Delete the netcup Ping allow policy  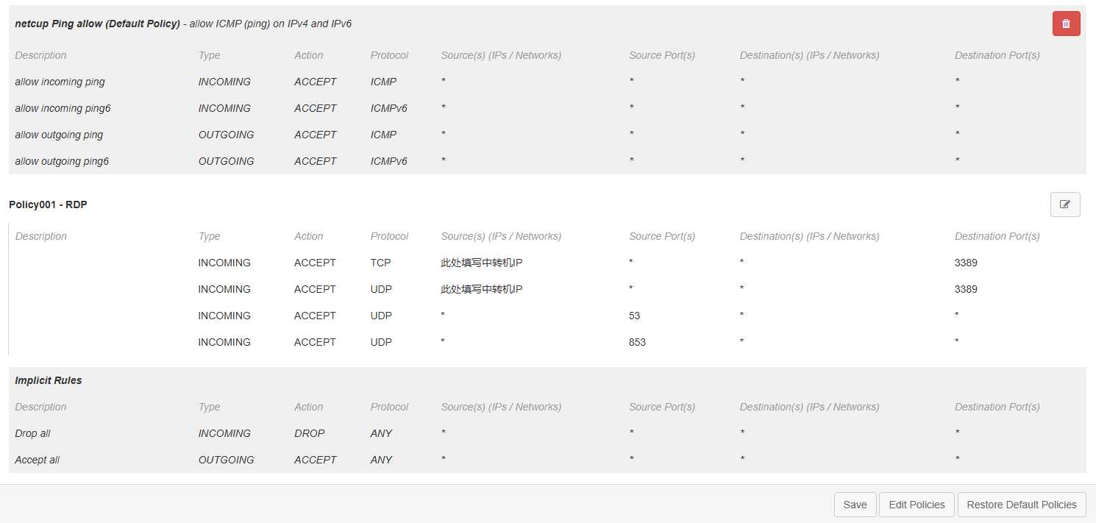click(x=1066, y=24)
